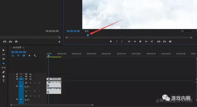This screenshot has height=107, width=197.
Task: Click Source monitor timecode 00;00;00;00
Action: pos(52,31)
